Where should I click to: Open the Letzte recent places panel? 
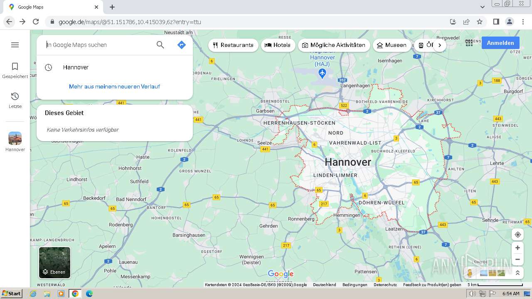[x=15, y=100]
